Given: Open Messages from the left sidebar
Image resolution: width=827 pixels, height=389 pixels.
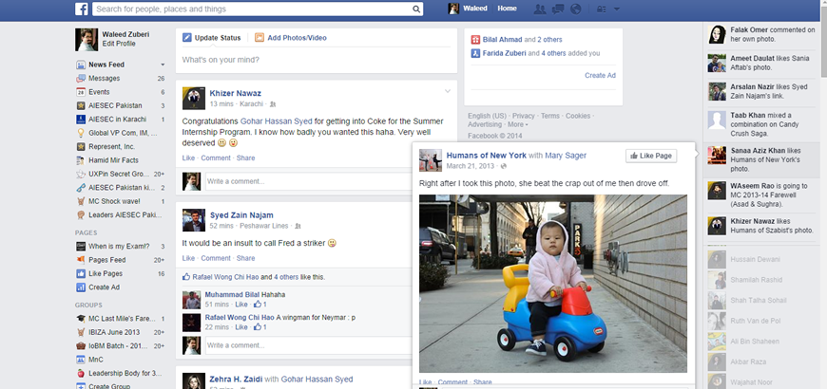Looking at the screenshot, I should click(104, 78).
